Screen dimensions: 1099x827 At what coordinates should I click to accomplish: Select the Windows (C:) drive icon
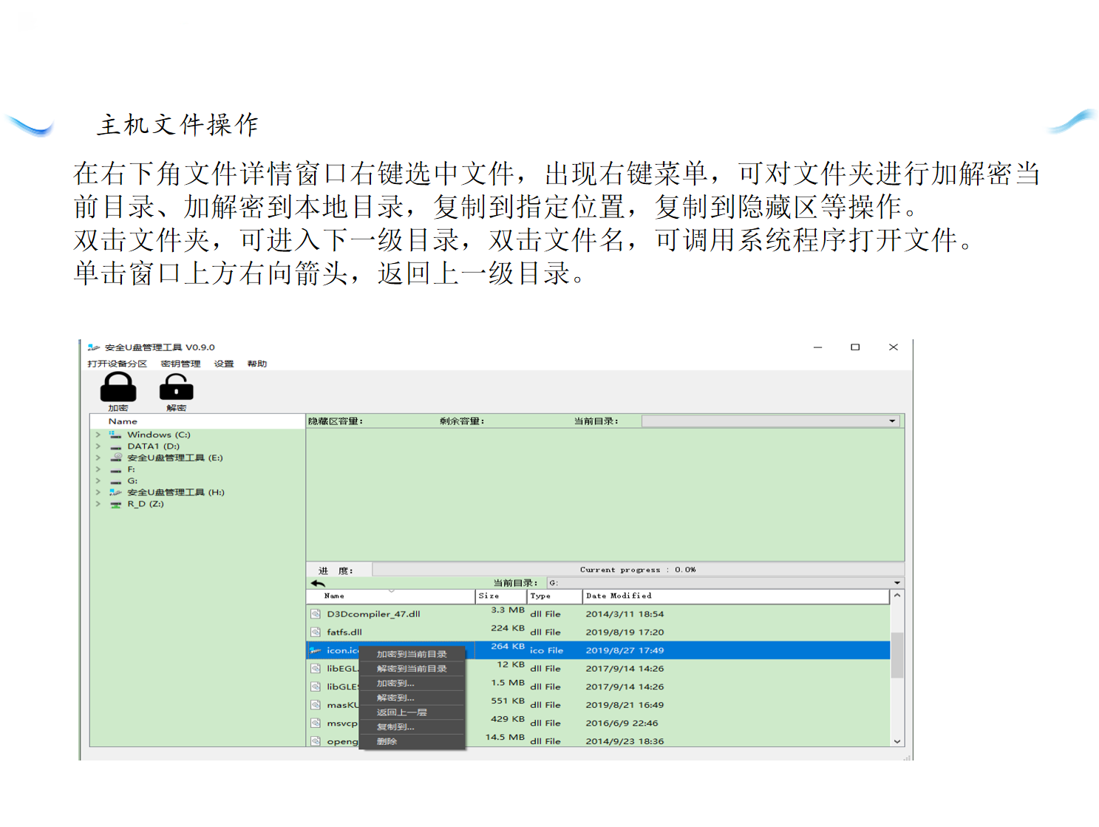pyautogui.click(x=115, y=435)
